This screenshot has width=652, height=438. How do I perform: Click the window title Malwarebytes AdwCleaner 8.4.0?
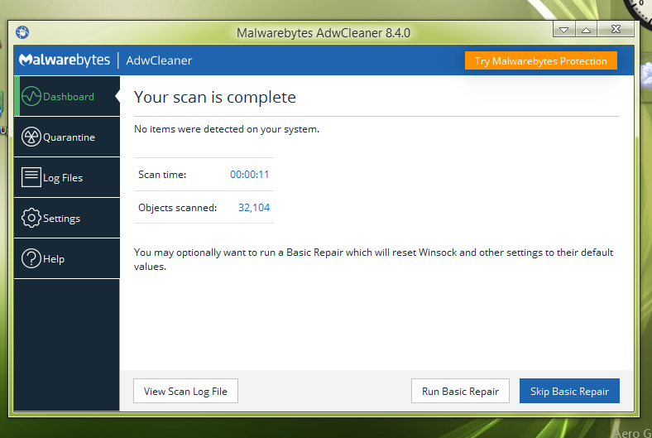(x=323, y=33)
